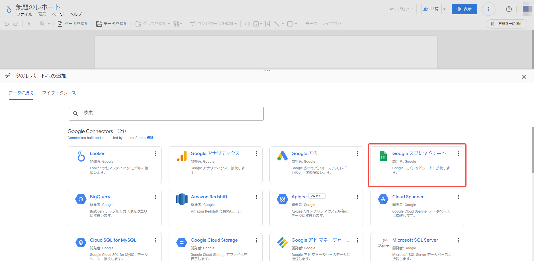Screen dimensions: 534x263
Task: Click the text box tool icon
Action: (x=268, y=24)
